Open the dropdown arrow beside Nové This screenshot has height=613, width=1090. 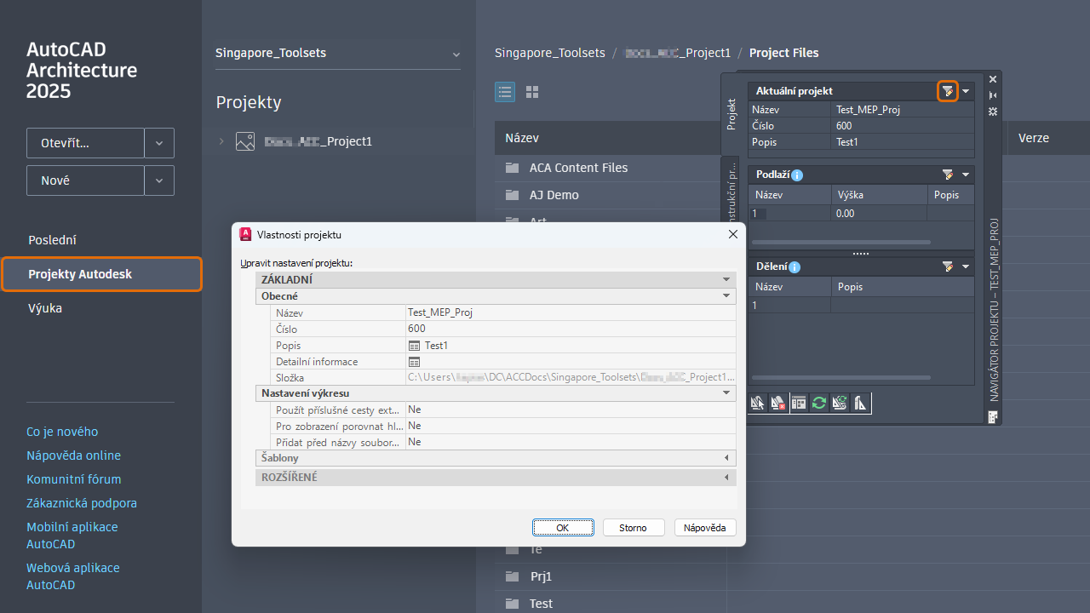[x=159, y=180]
